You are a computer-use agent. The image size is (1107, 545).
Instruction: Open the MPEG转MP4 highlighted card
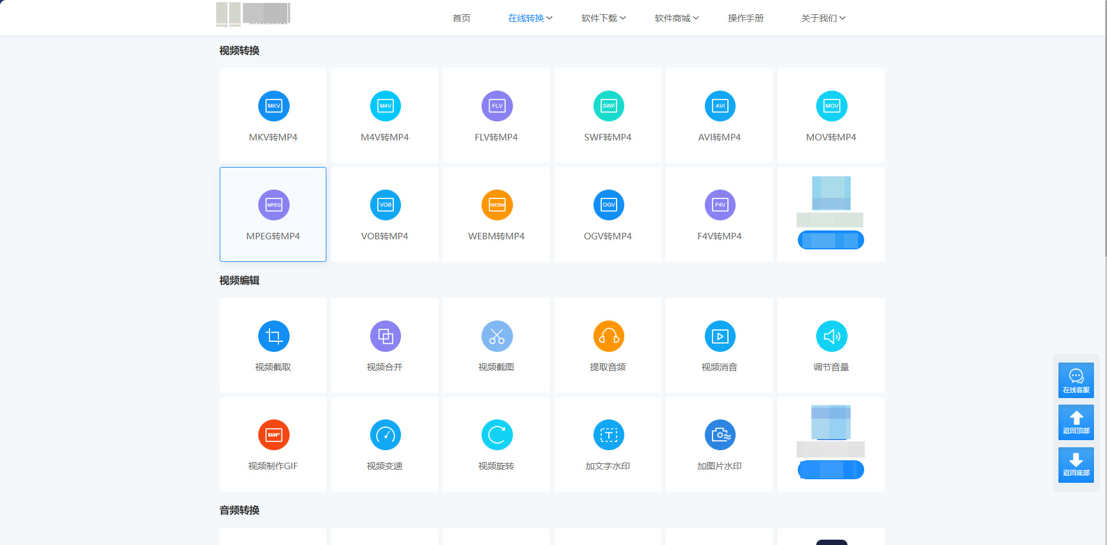coord(273,214)
